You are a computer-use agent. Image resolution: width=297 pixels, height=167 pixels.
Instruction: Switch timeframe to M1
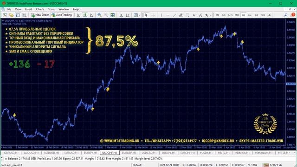coord(217,15)
